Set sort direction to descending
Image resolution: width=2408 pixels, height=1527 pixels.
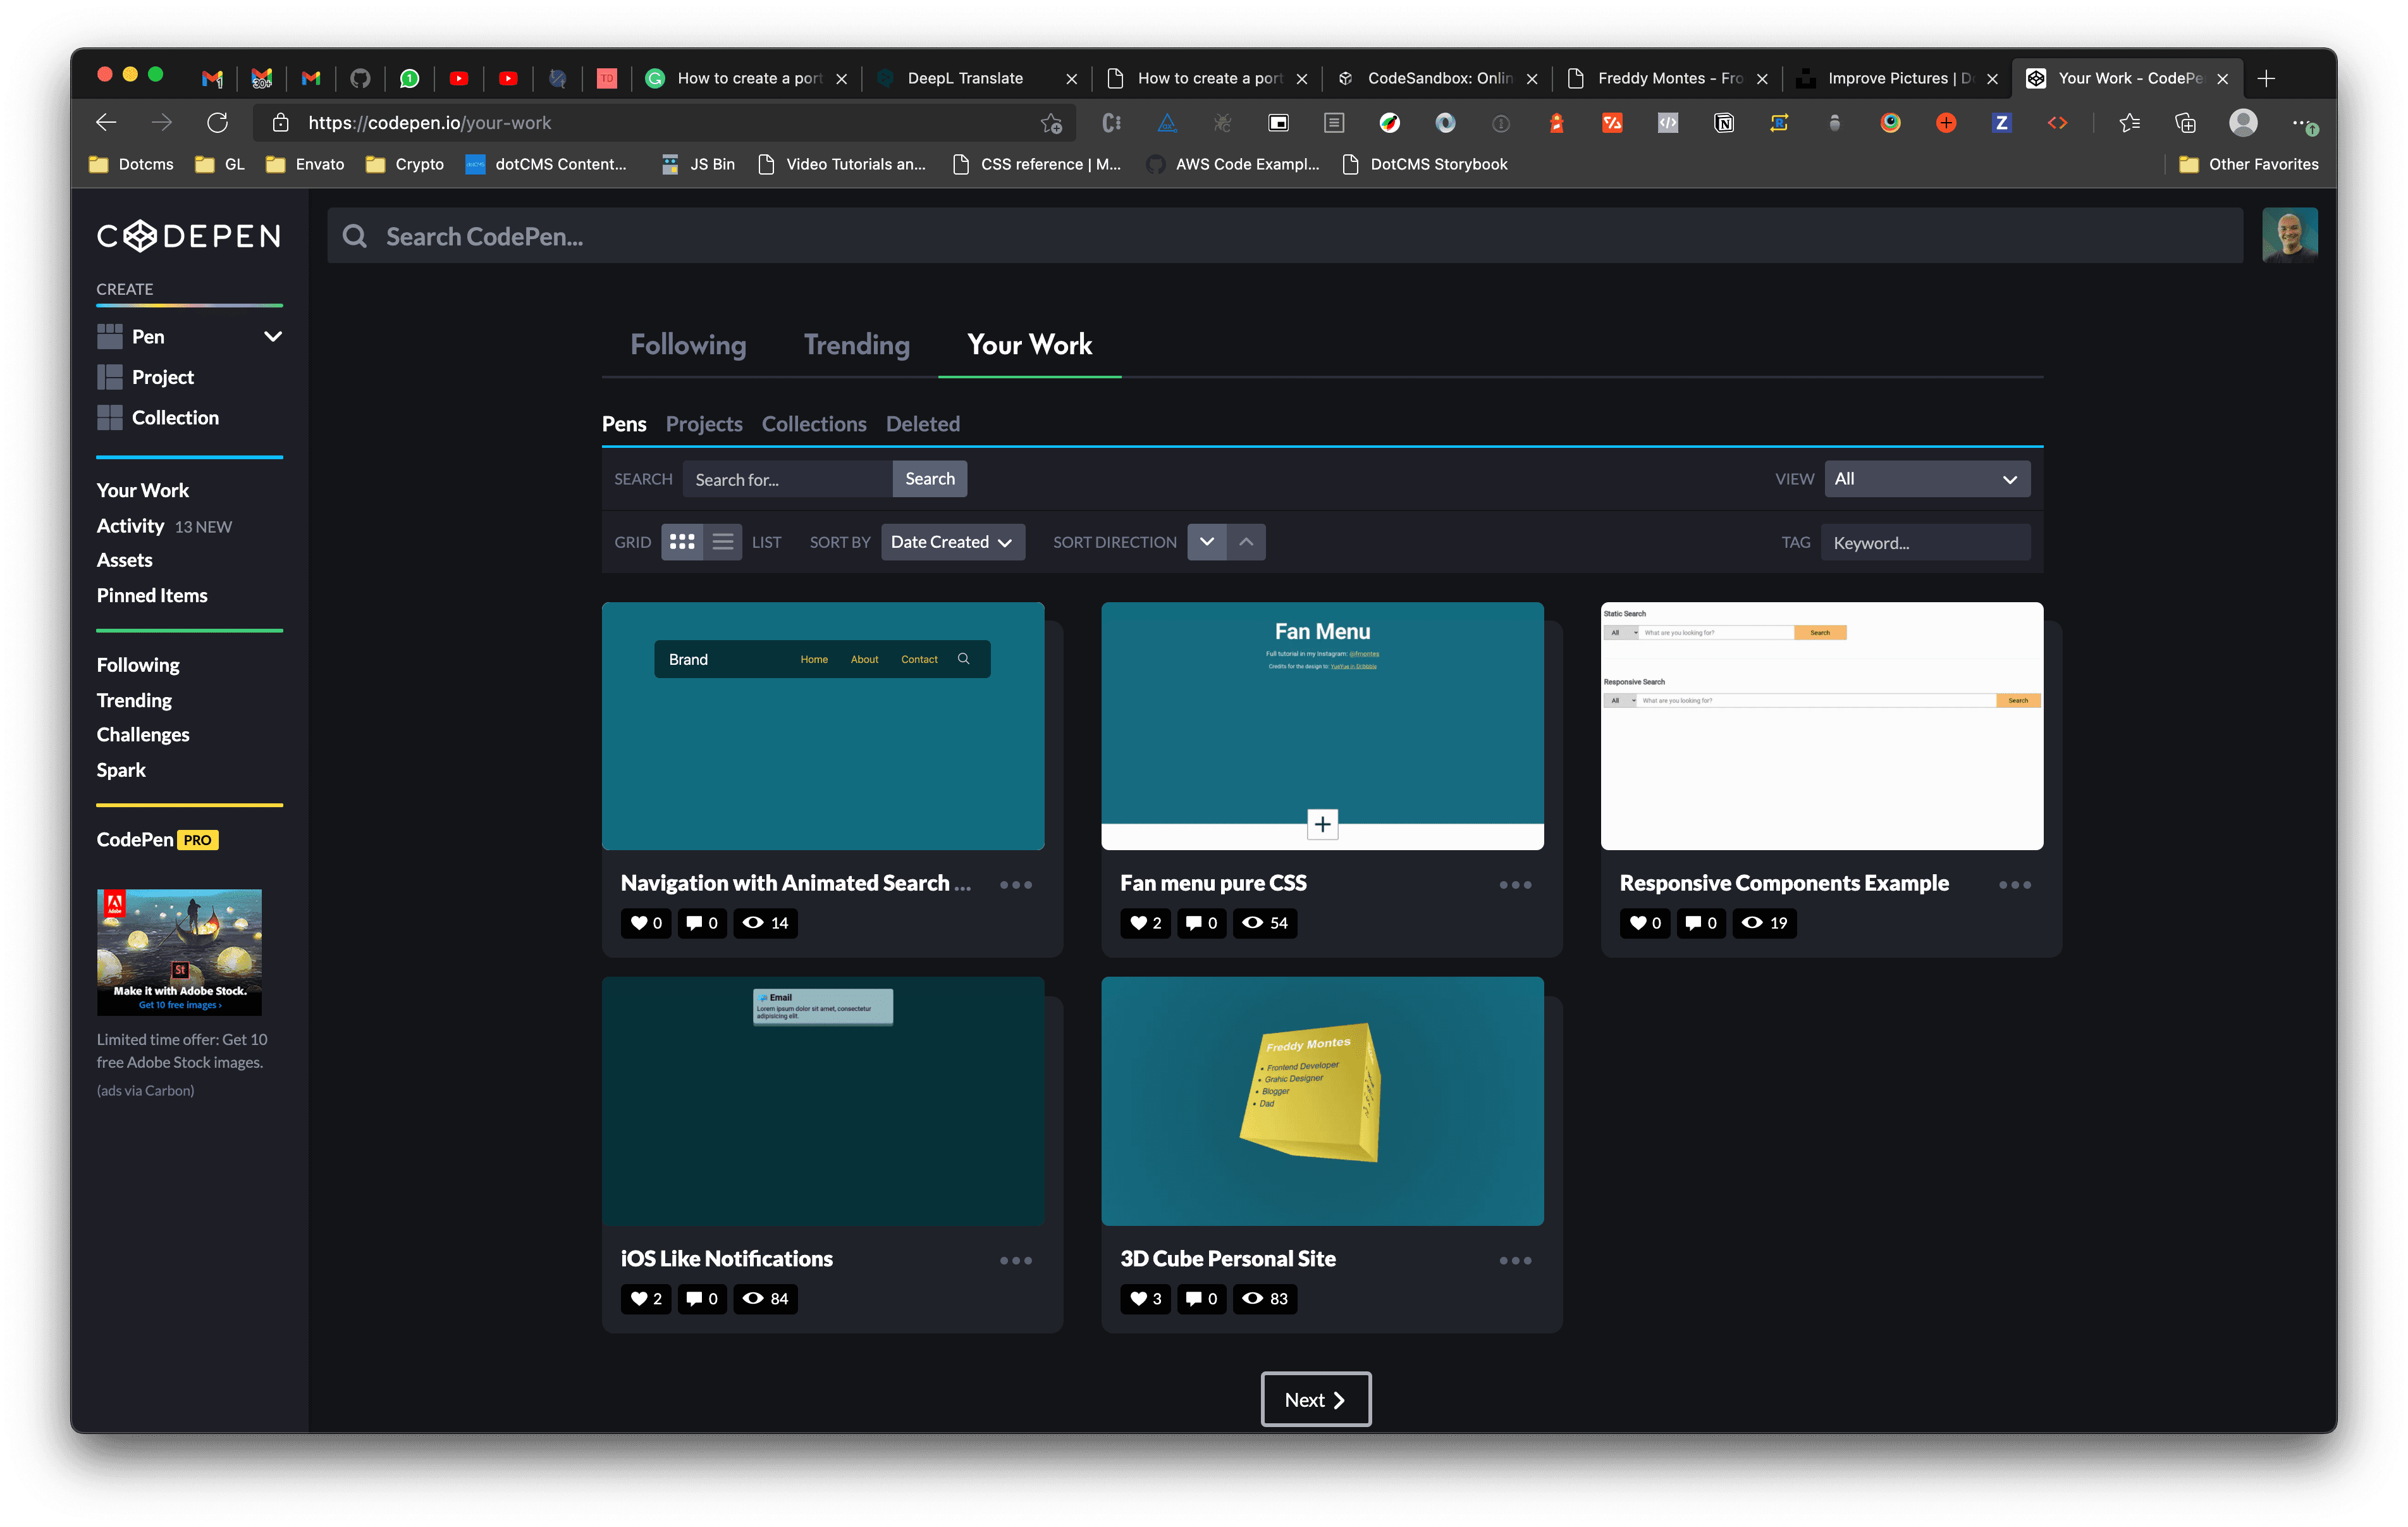(x=1206, y=541)
